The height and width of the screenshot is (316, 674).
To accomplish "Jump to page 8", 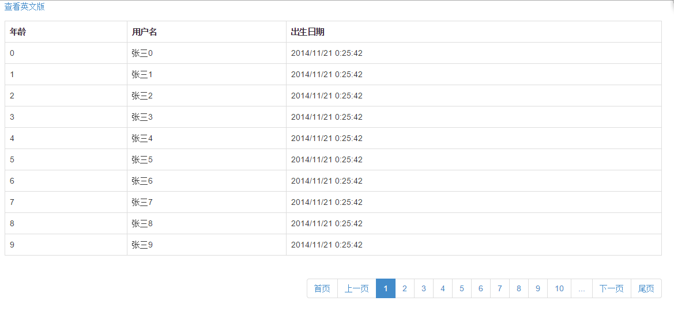I will coord(519,288).
